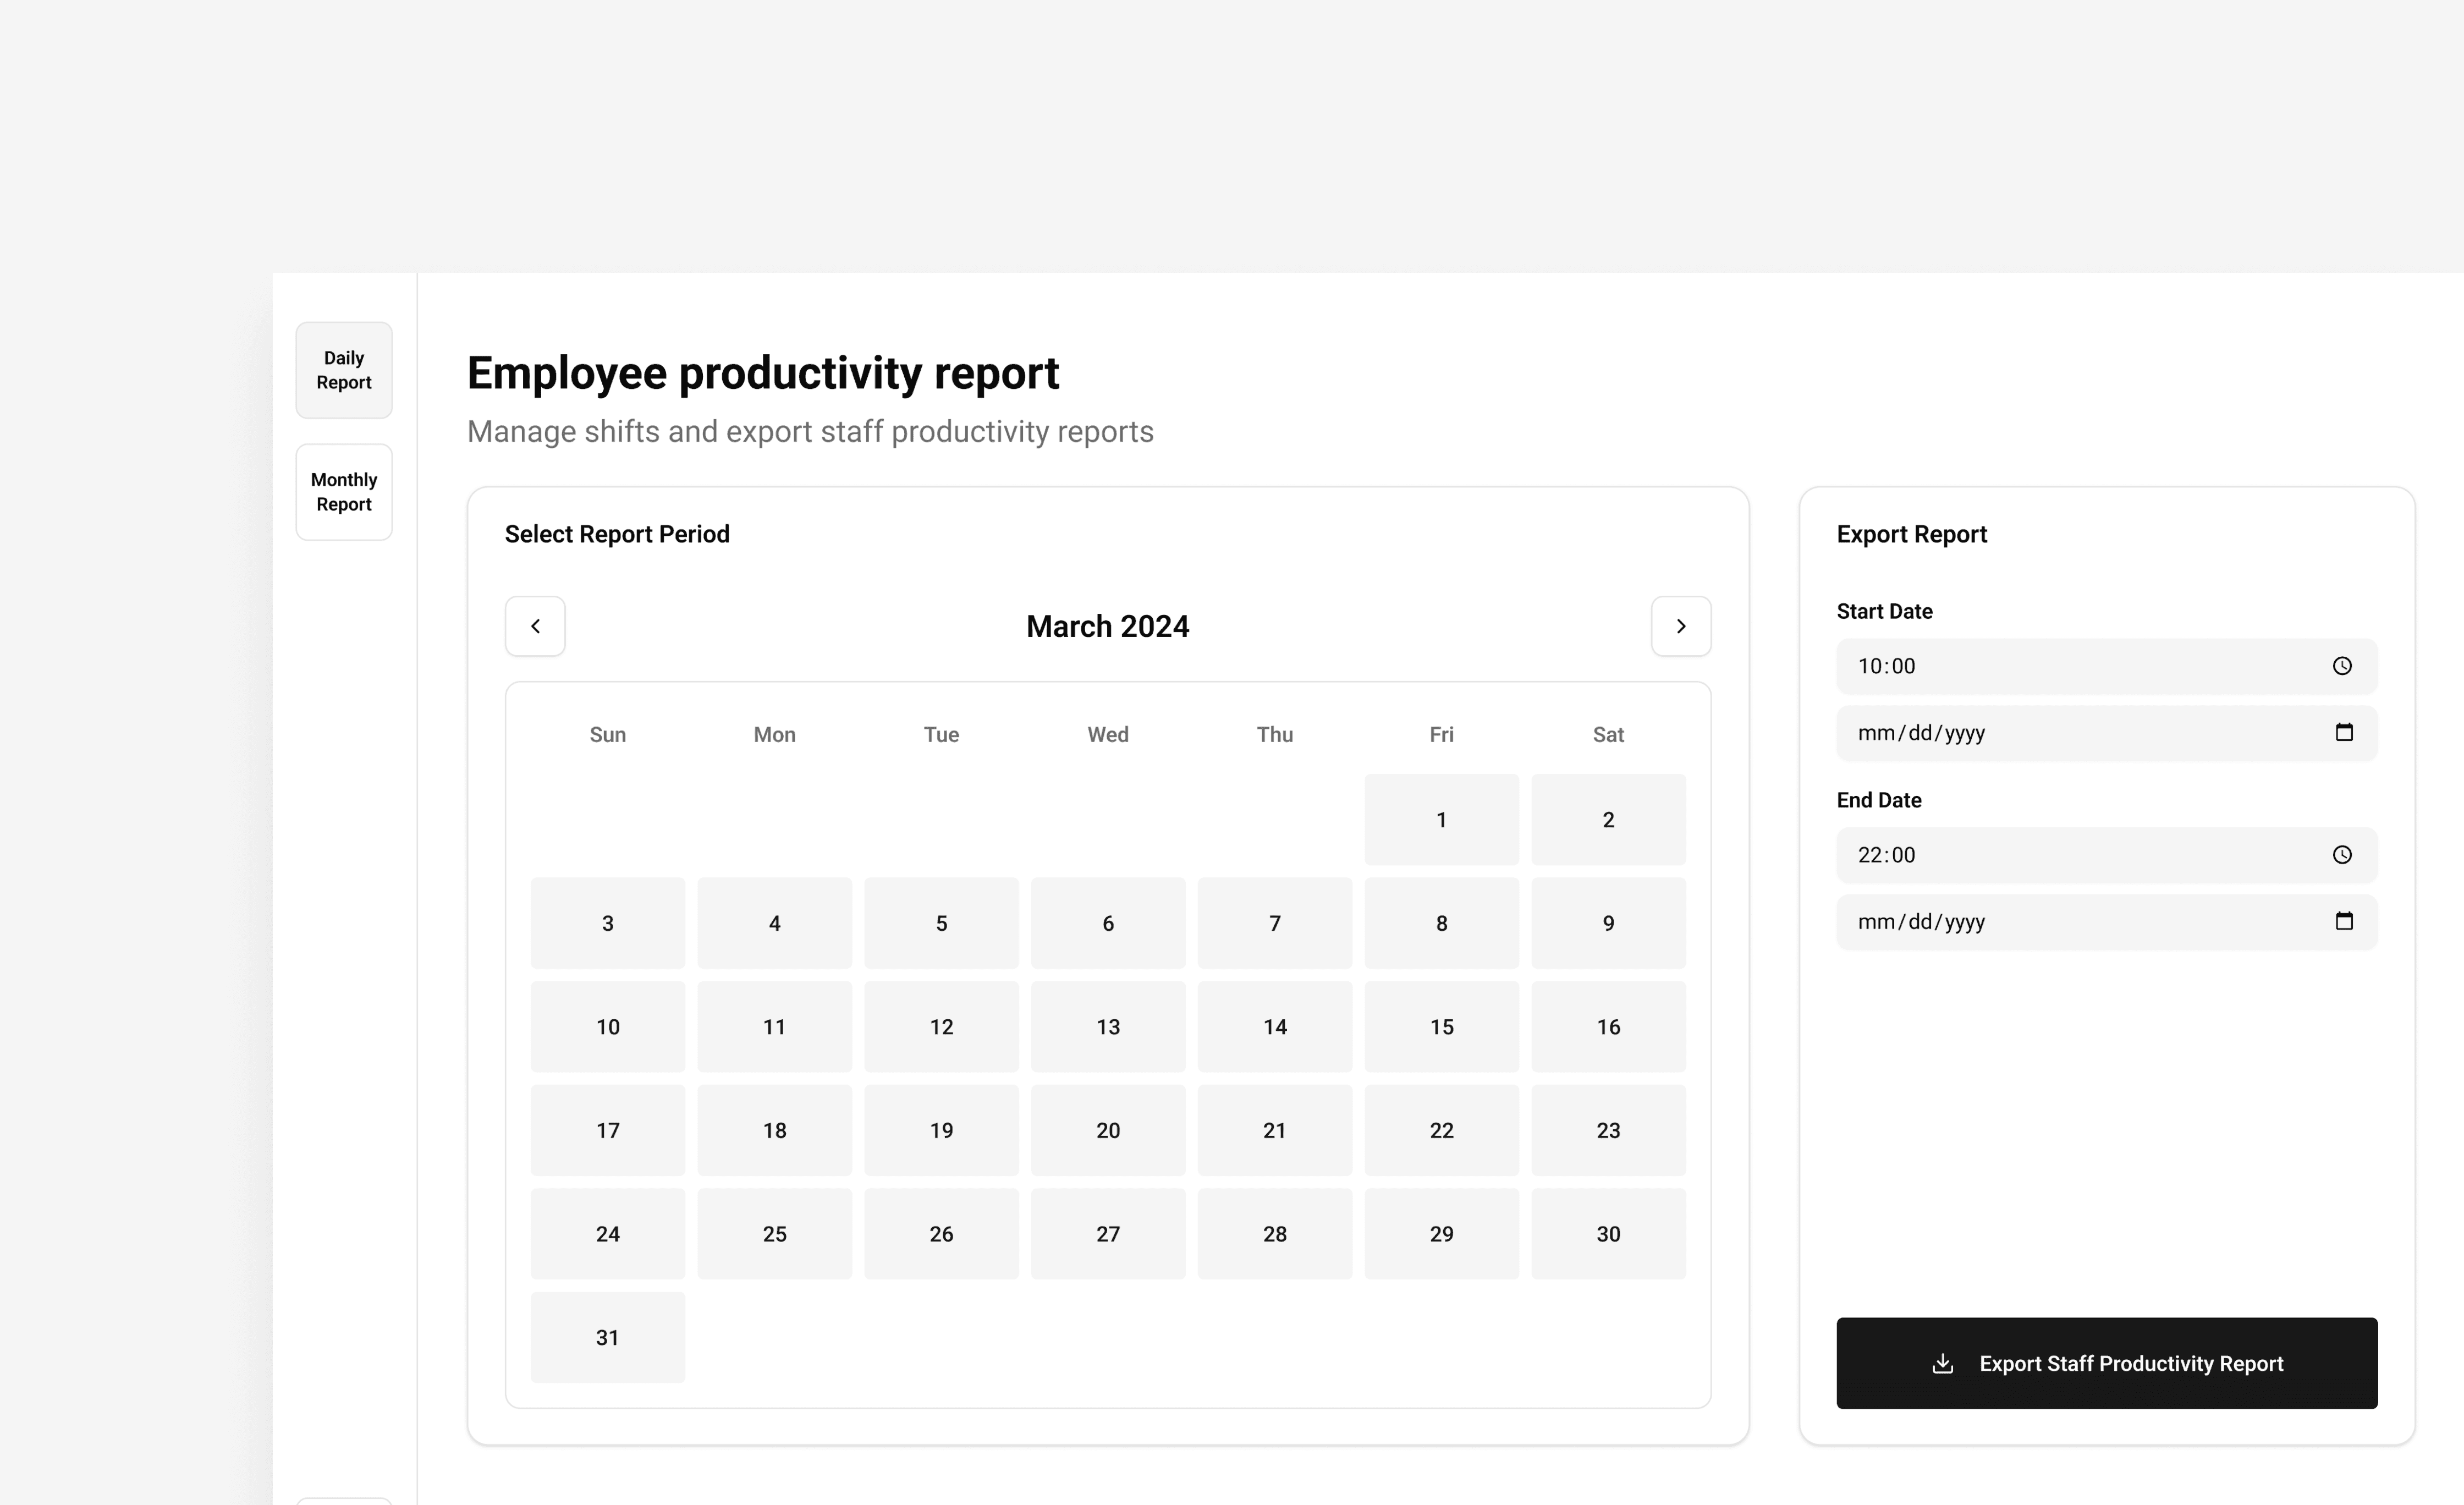Advance to next month with right chevron

[1680, 626]
